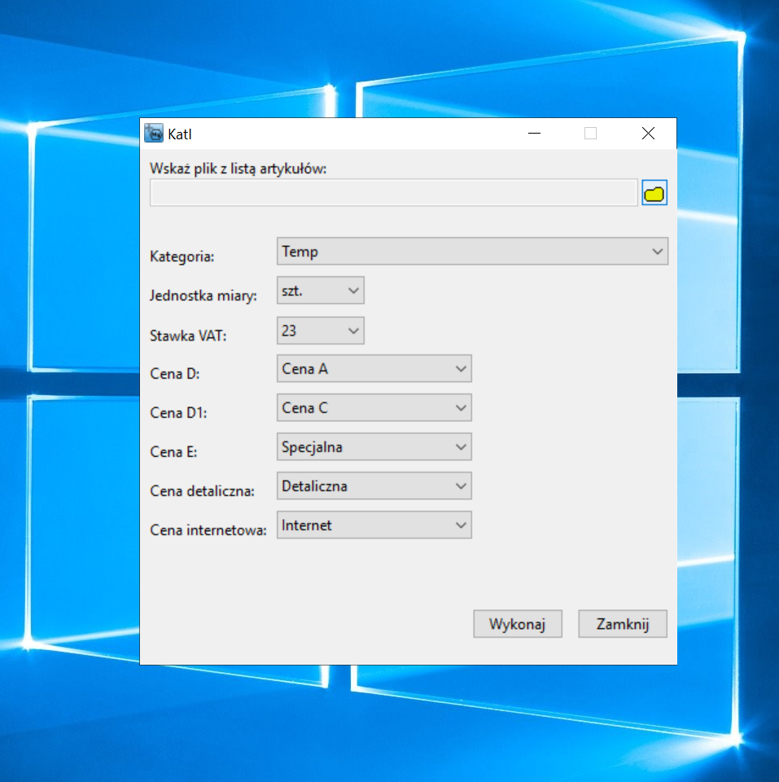Click the 'Stawka VAT:' label
779x782 pixels.
[188, 336]
